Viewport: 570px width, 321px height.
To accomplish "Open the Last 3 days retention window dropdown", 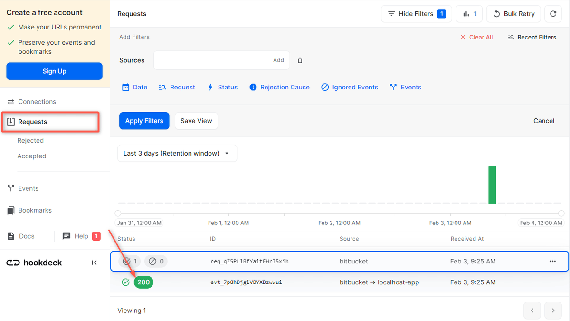I will [177, 153].
